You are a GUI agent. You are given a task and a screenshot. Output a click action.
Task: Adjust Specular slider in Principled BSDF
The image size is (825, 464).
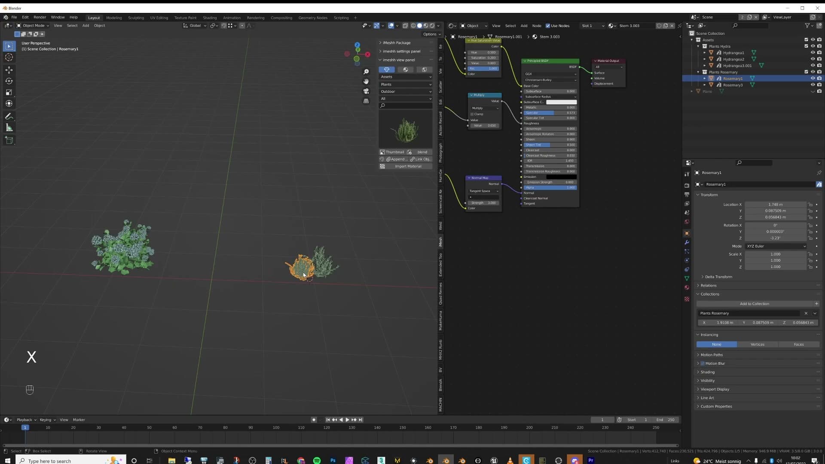[550, 113]
